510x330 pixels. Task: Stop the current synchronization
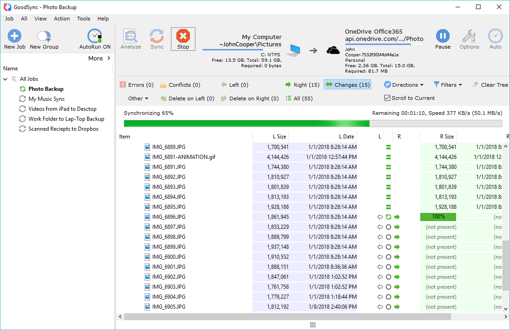pos(183,39)
